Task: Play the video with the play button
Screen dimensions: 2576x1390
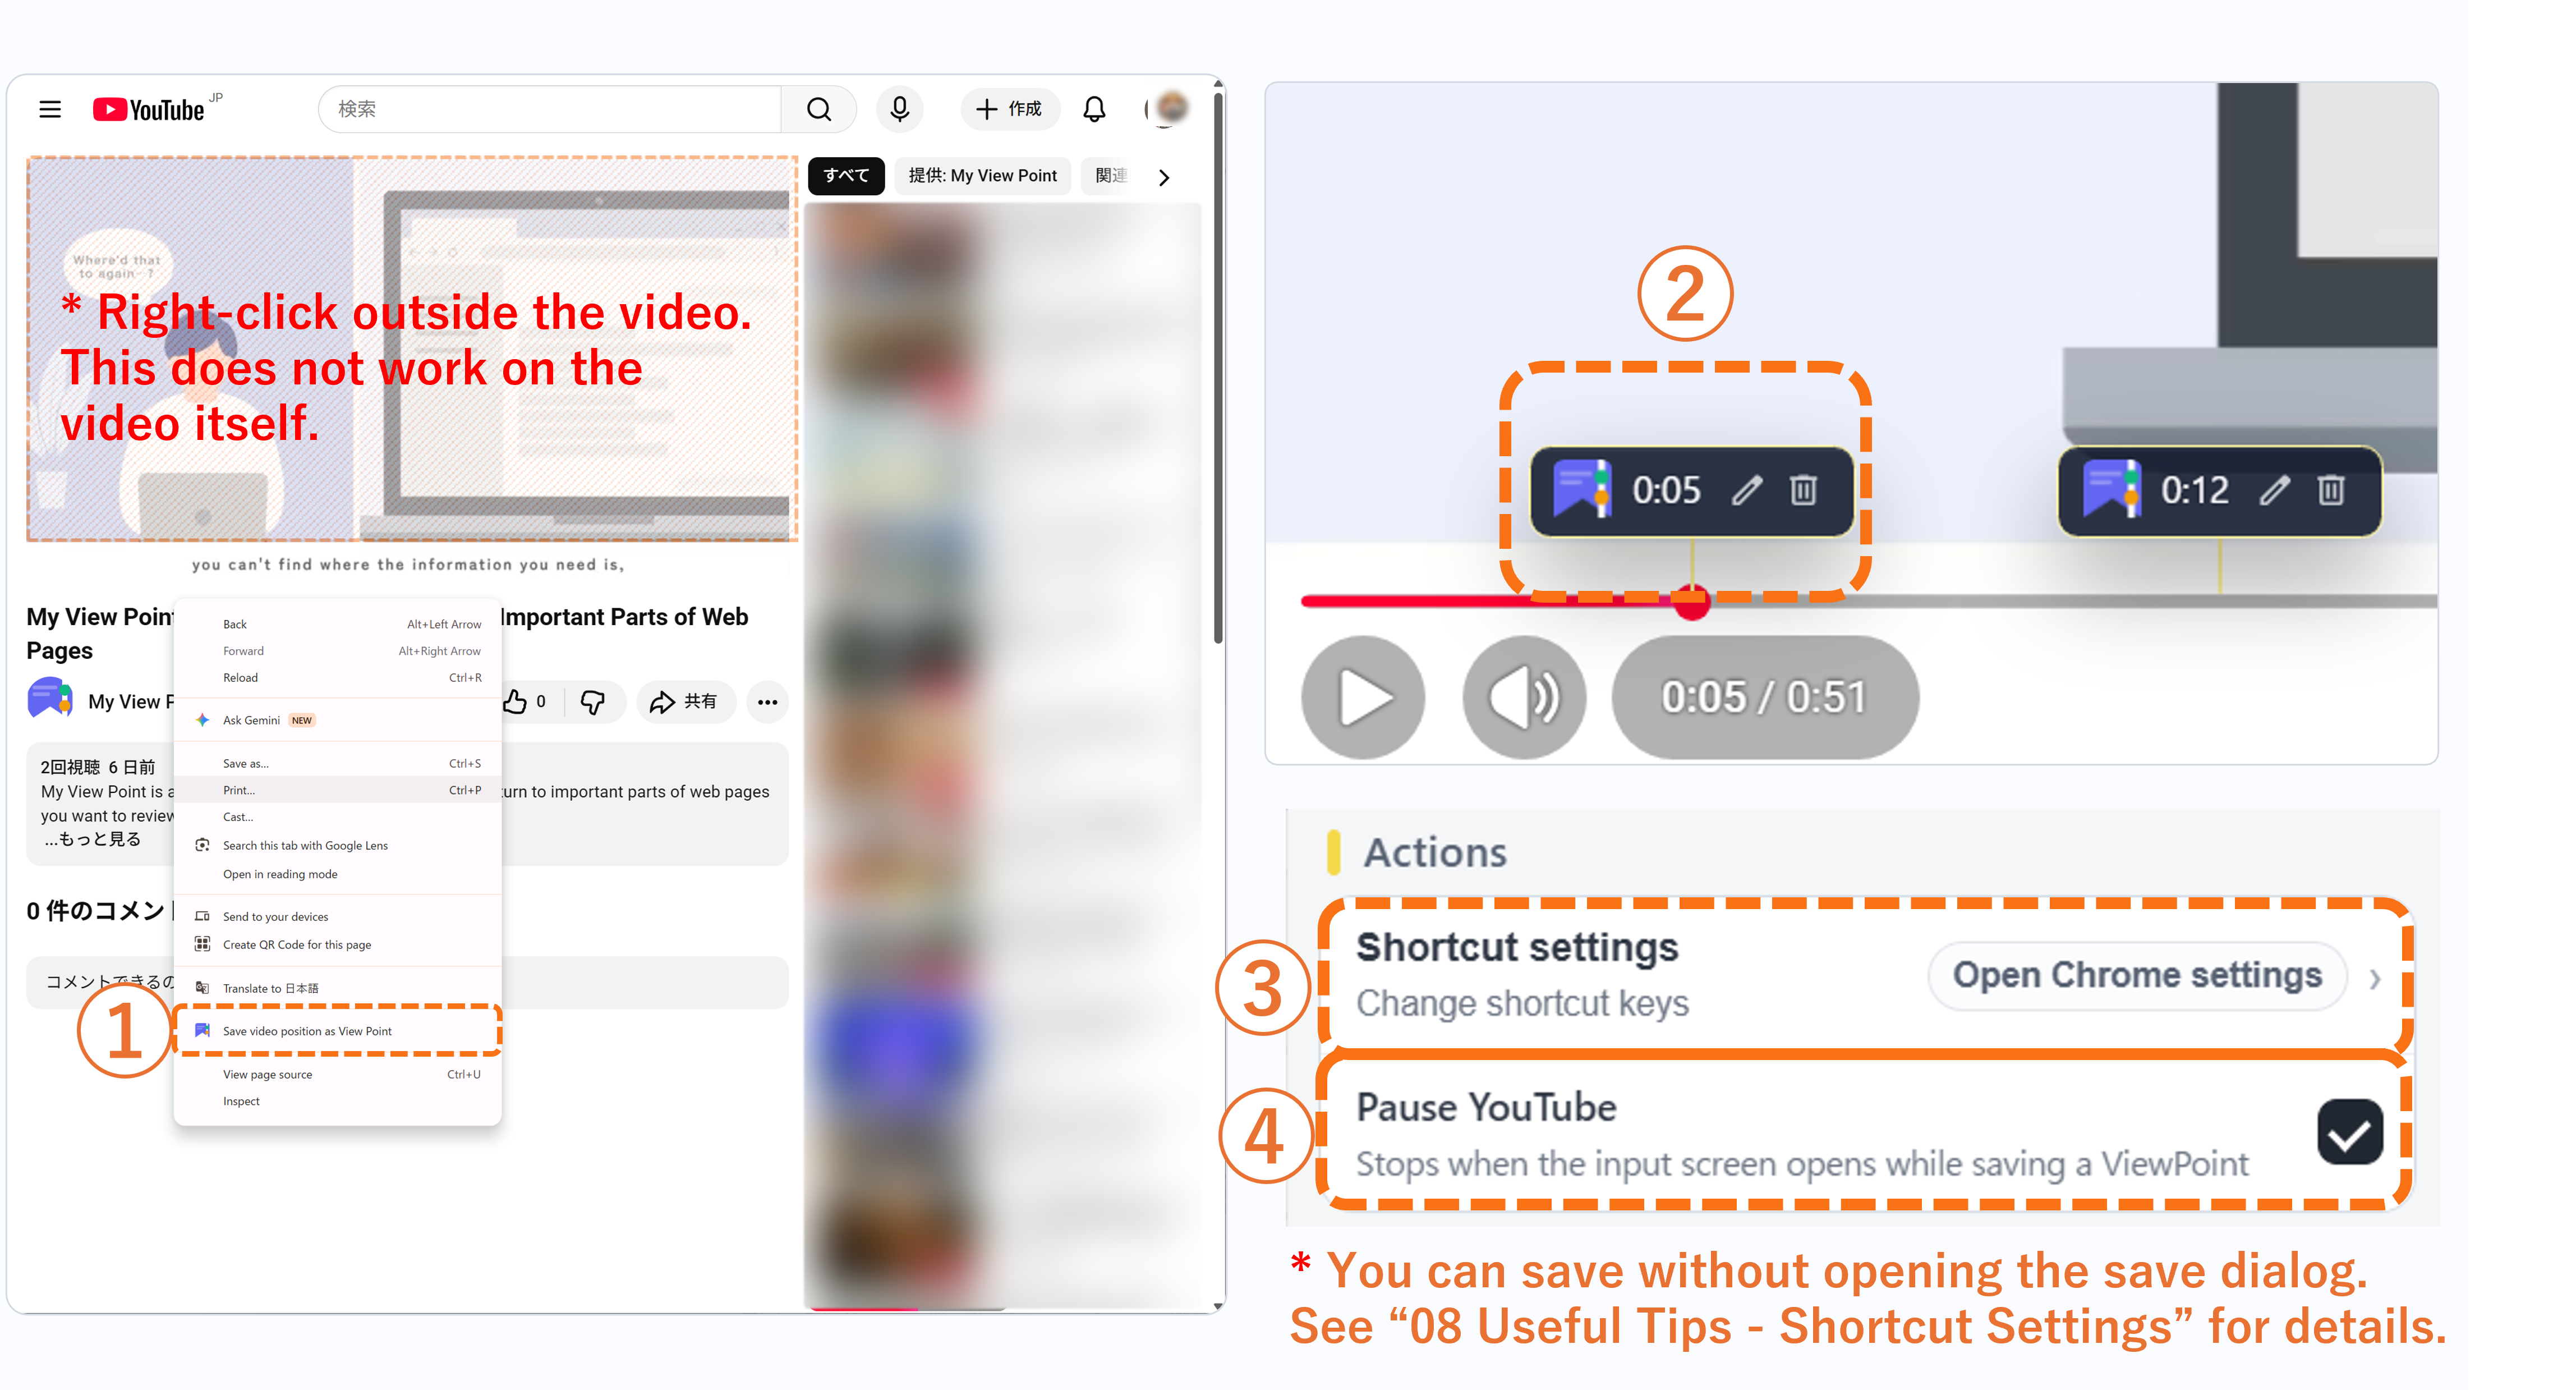Action: pyautogui.click(x=1363, y=698)
